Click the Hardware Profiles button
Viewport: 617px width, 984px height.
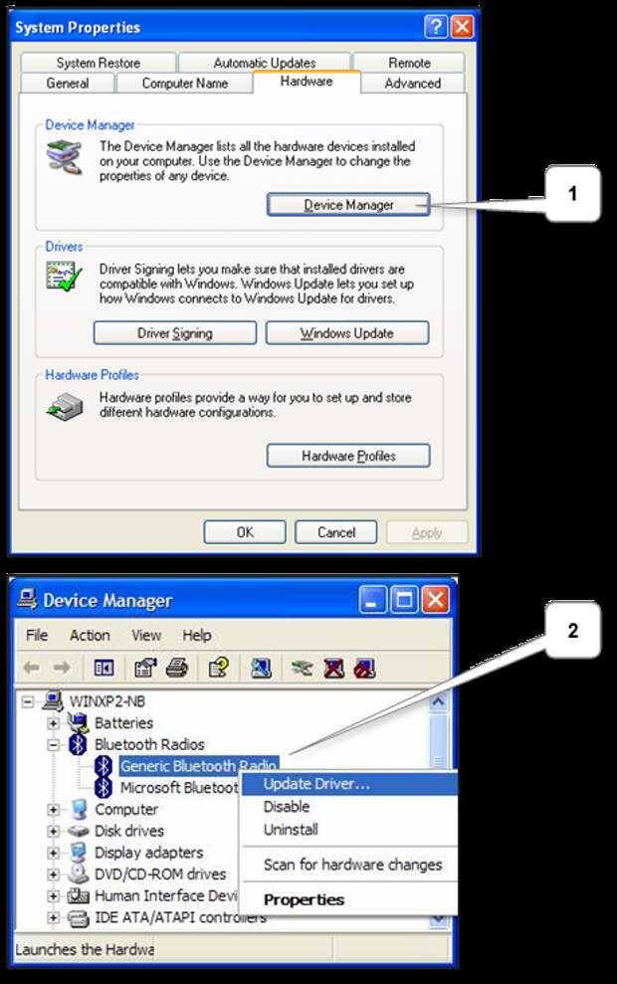pyautogui.click(x=348, y=456)
